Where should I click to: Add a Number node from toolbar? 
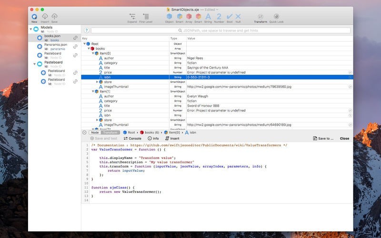(219, 16)
